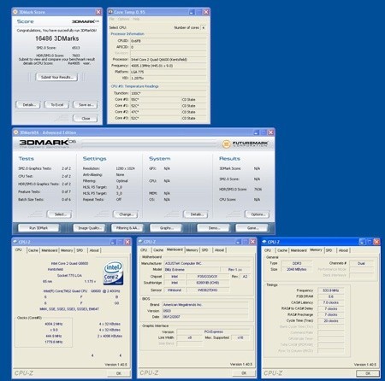This screenshot has height=381, width=385.
Task: Click the HDR/SM3.0 Score value in Results
Action: tap(258, 190)
